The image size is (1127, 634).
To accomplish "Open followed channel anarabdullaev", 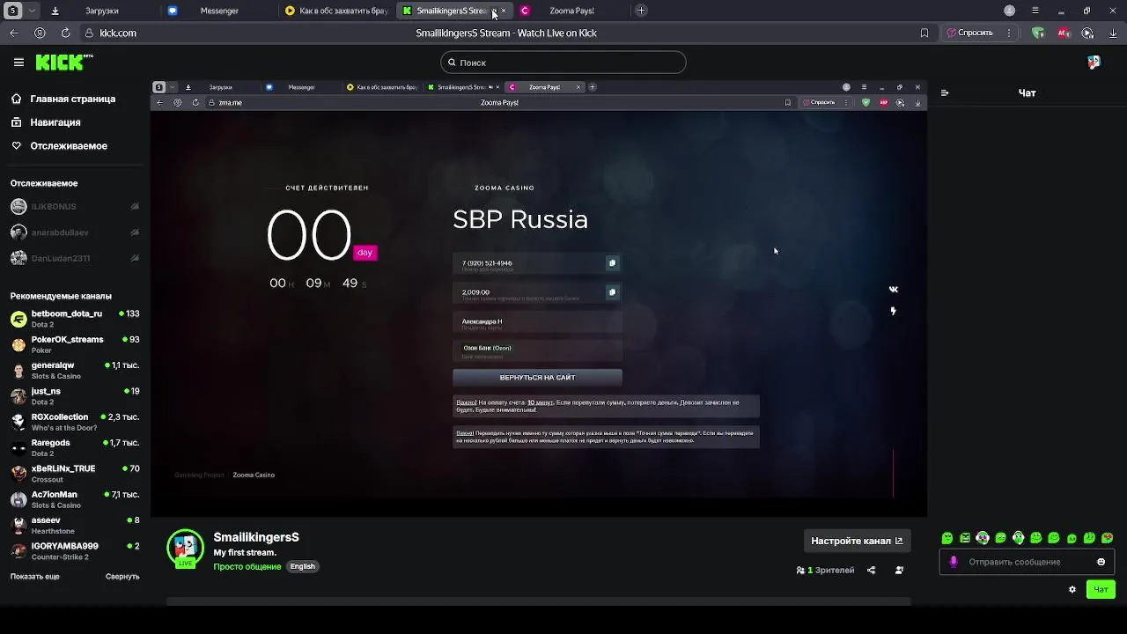I will (75, 232).
